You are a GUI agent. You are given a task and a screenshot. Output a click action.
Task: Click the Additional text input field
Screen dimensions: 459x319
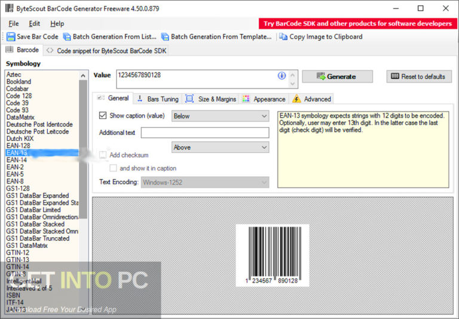pos(205,133)
